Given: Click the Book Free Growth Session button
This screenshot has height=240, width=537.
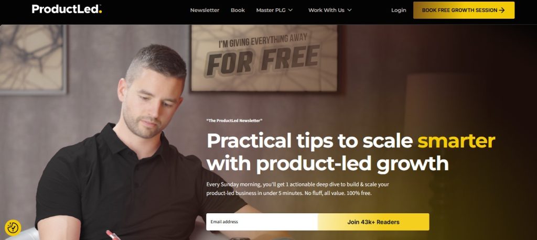Looking at the screenshot, I should pyautogui.click(x=464, y=10).
